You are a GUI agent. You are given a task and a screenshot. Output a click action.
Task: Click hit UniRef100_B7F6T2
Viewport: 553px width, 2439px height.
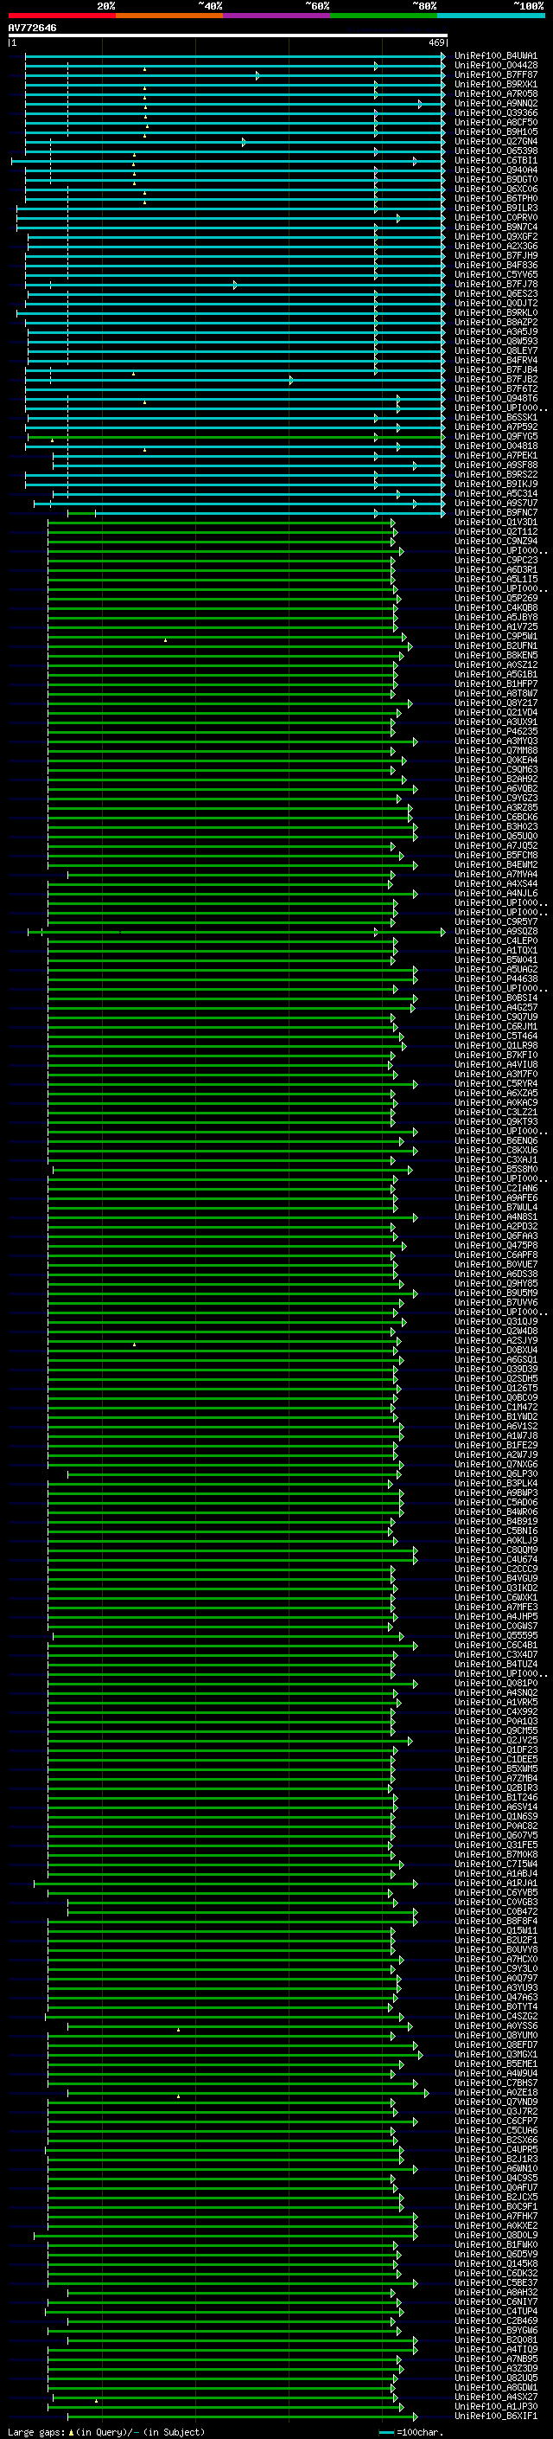pyautogui.click(x=496, y=389)
